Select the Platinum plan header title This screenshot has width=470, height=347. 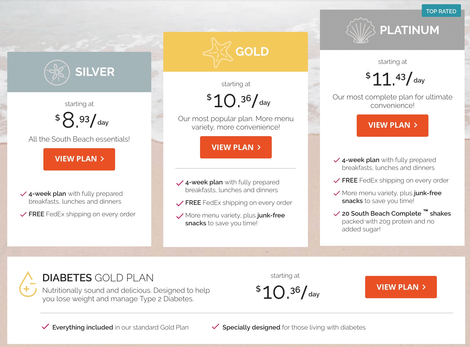[x=409, y=30]
